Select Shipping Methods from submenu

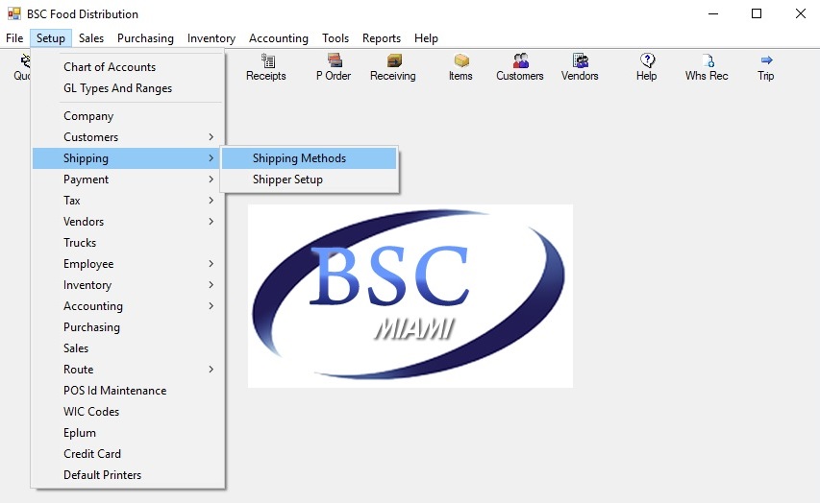310,158
